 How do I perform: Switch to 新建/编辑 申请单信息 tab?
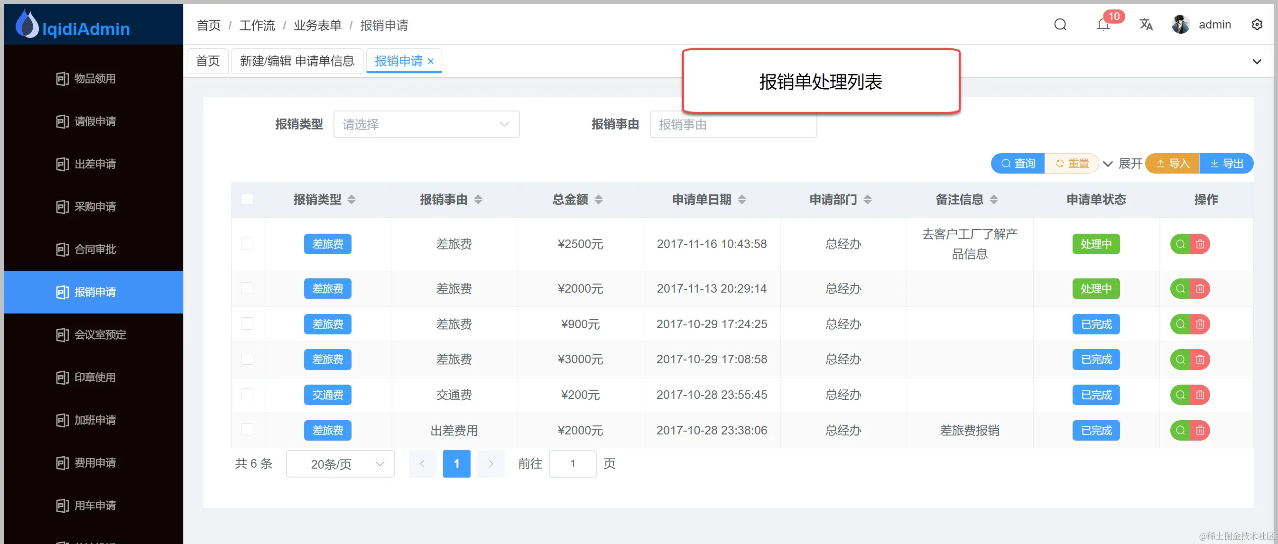tap(296, 61)
